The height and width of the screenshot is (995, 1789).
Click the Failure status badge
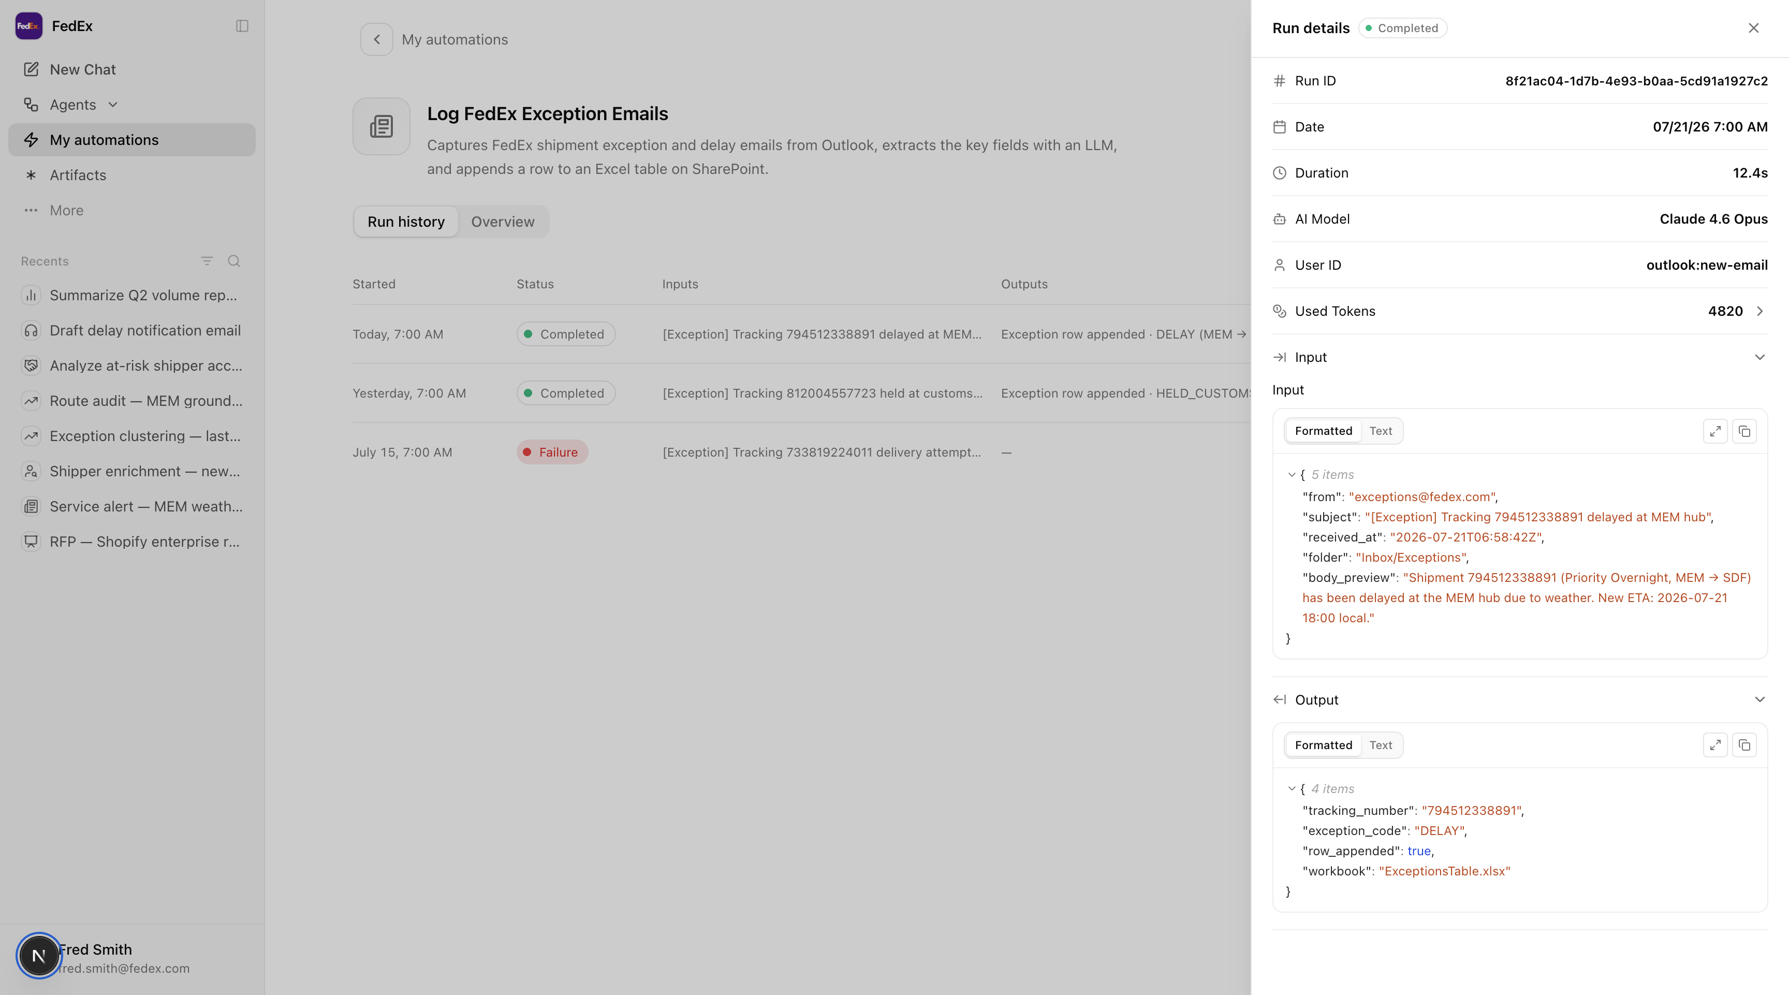click(552, 452)
